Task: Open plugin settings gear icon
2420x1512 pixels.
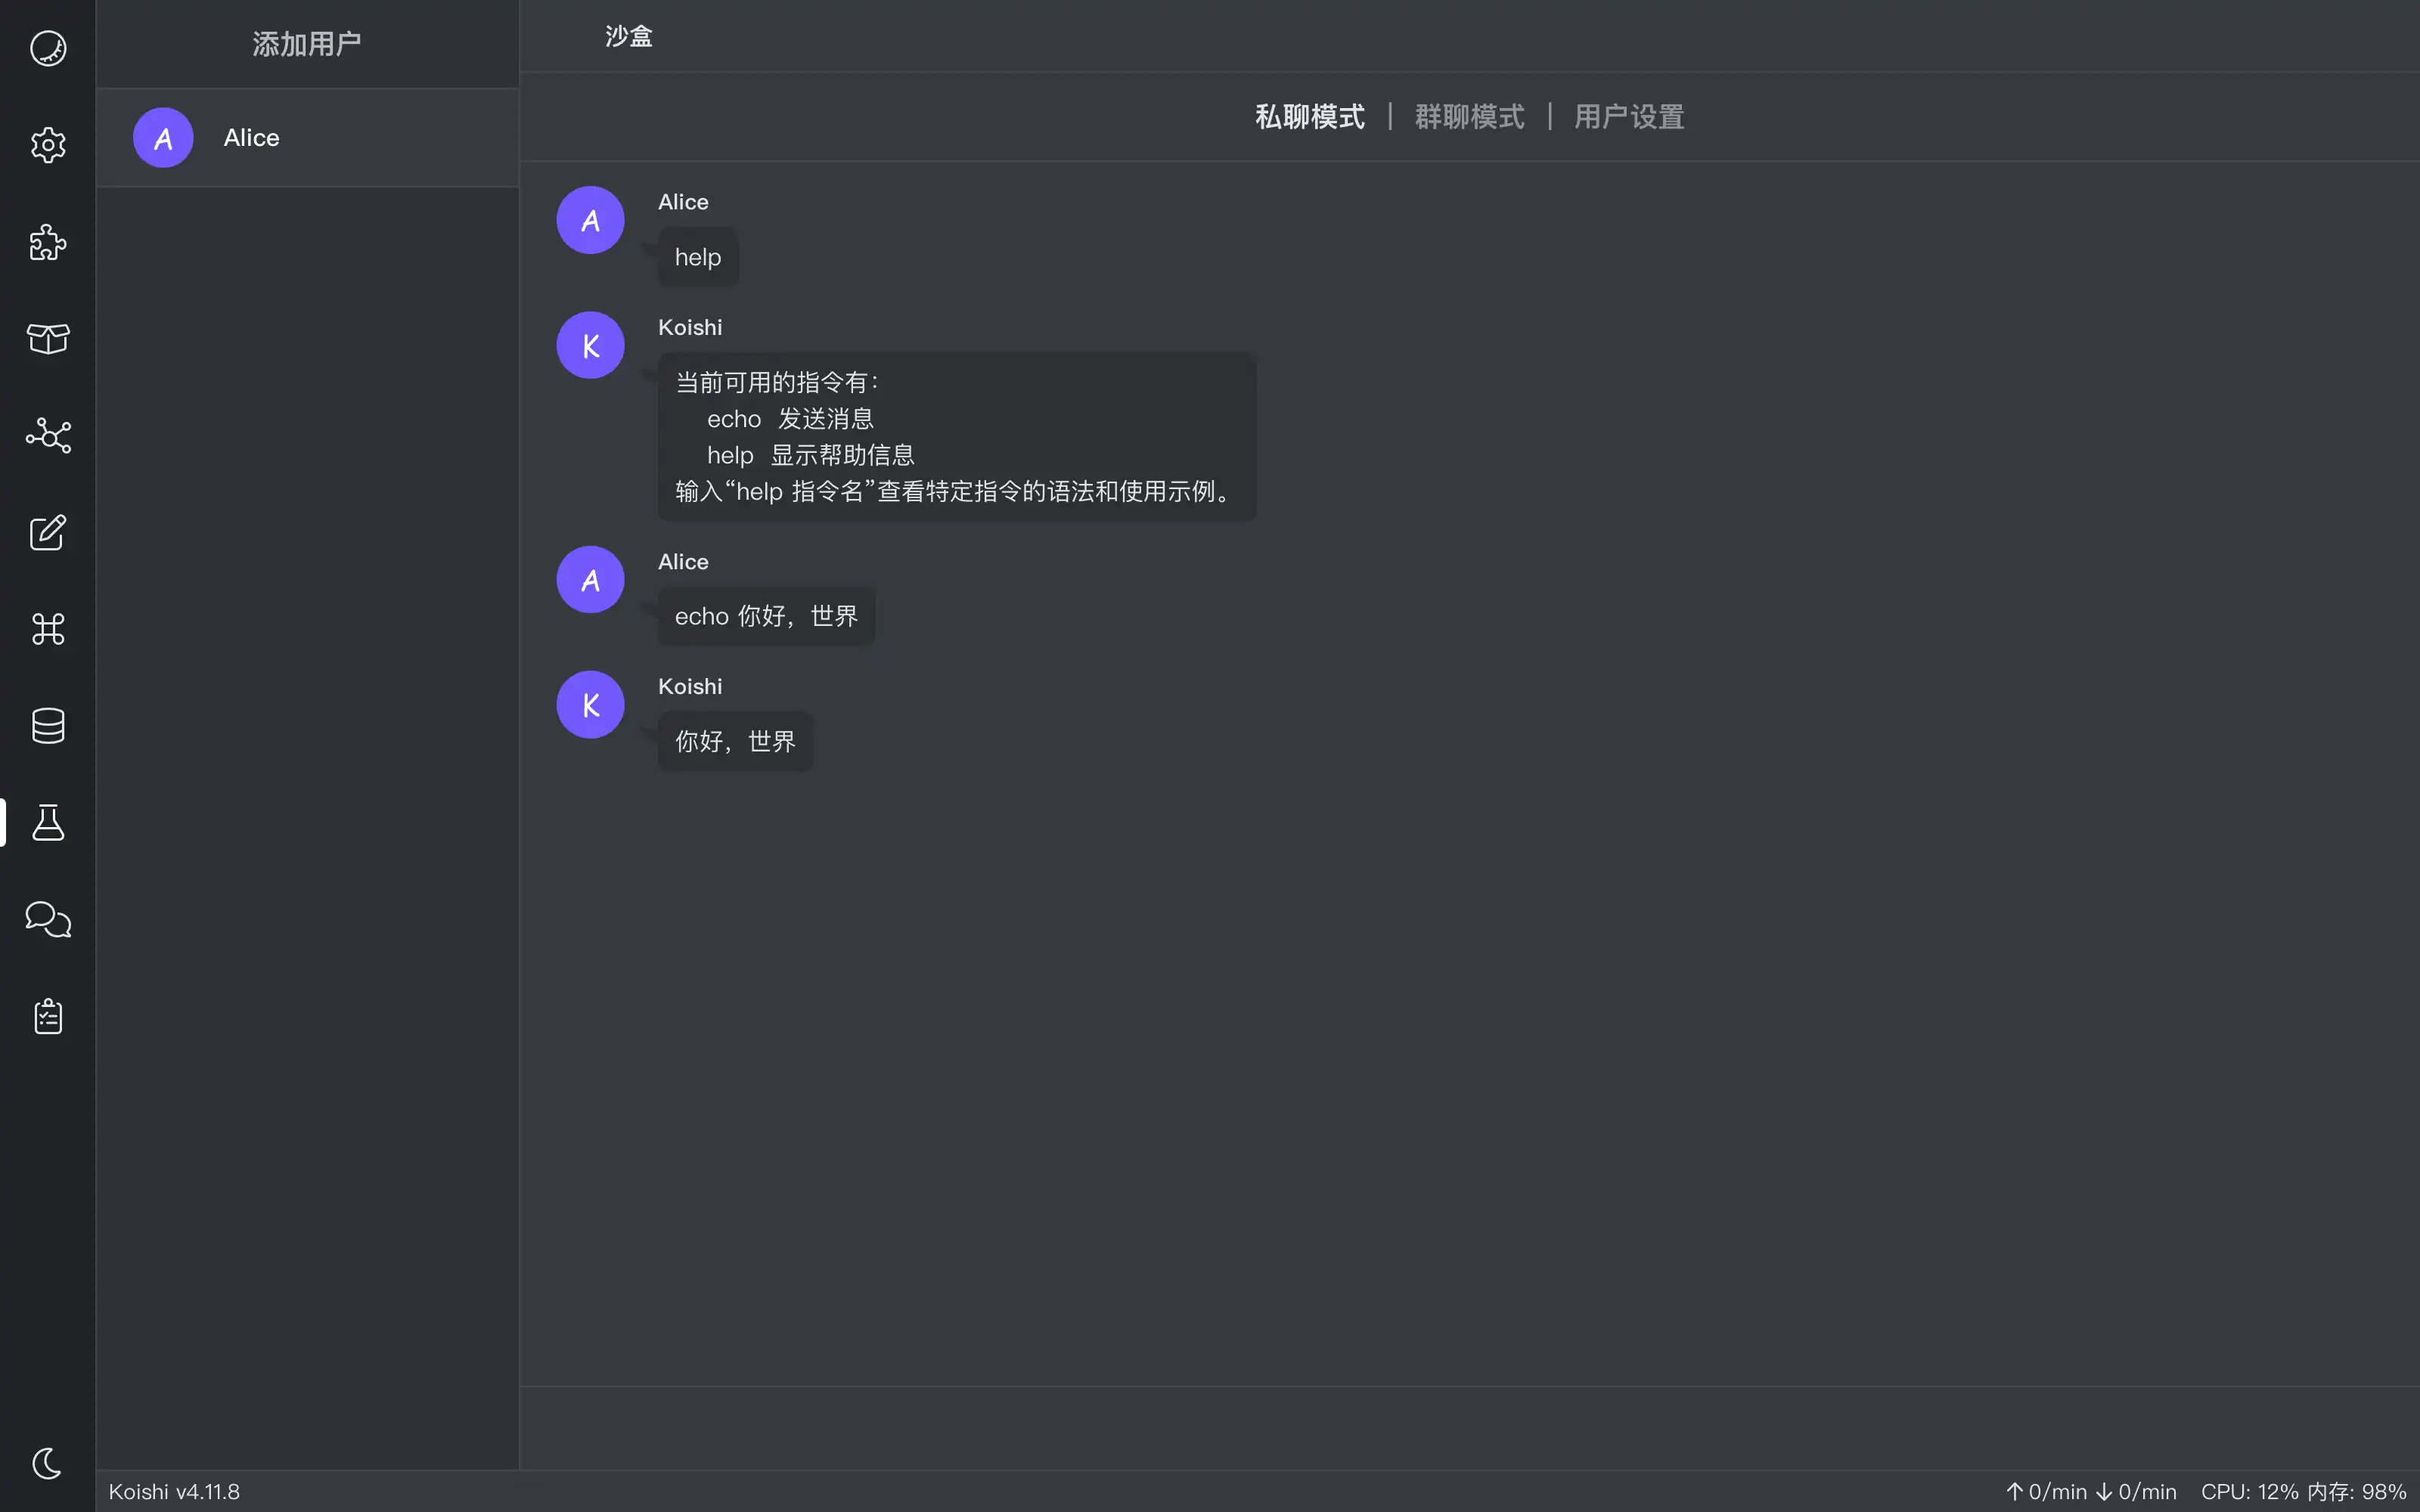Action: pos(48,145)
